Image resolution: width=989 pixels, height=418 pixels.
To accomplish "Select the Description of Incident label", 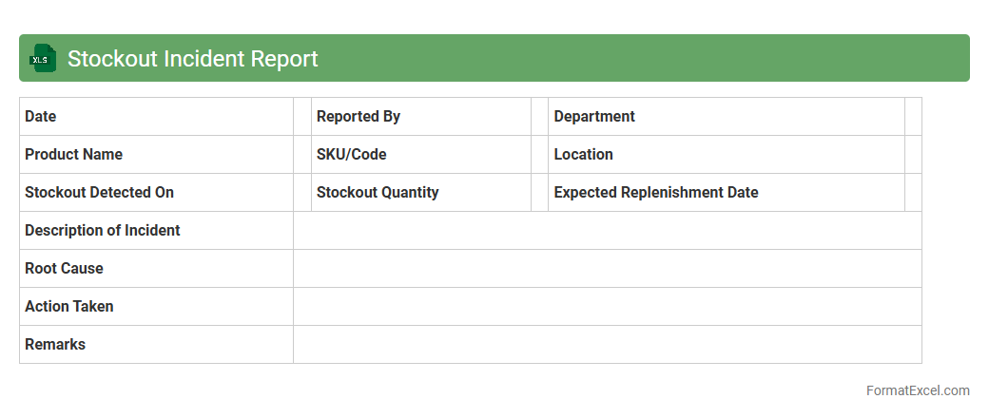I will [x=156, y=231].
